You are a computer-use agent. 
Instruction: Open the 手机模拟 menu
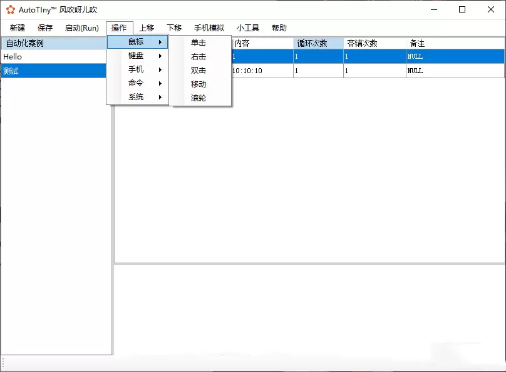click(x=209, y=28)
